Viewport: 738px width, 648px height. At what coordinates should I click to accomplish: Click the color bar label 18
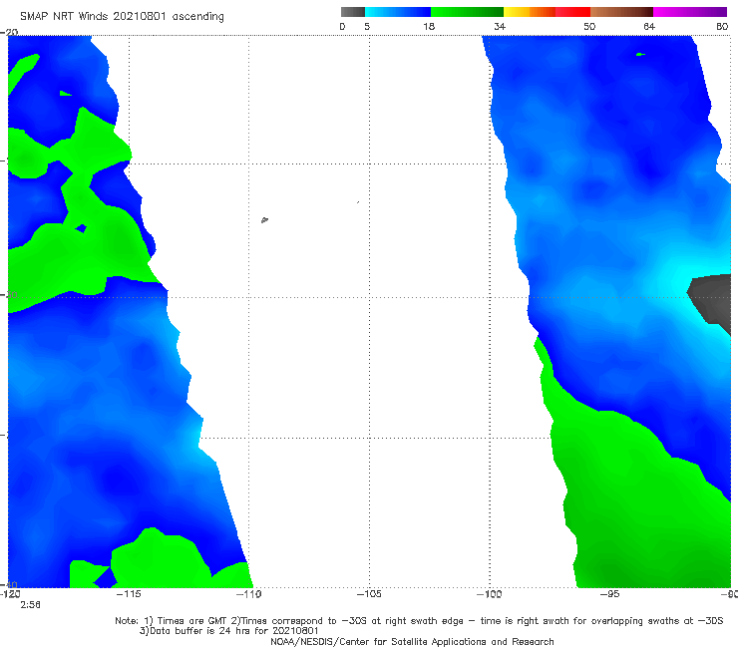[429, 27]
